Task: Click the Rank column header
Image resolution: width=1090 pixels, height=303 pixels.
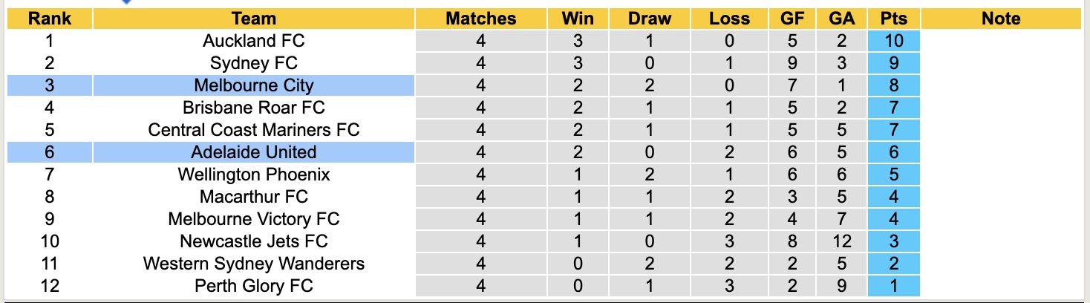Action: 50,19
